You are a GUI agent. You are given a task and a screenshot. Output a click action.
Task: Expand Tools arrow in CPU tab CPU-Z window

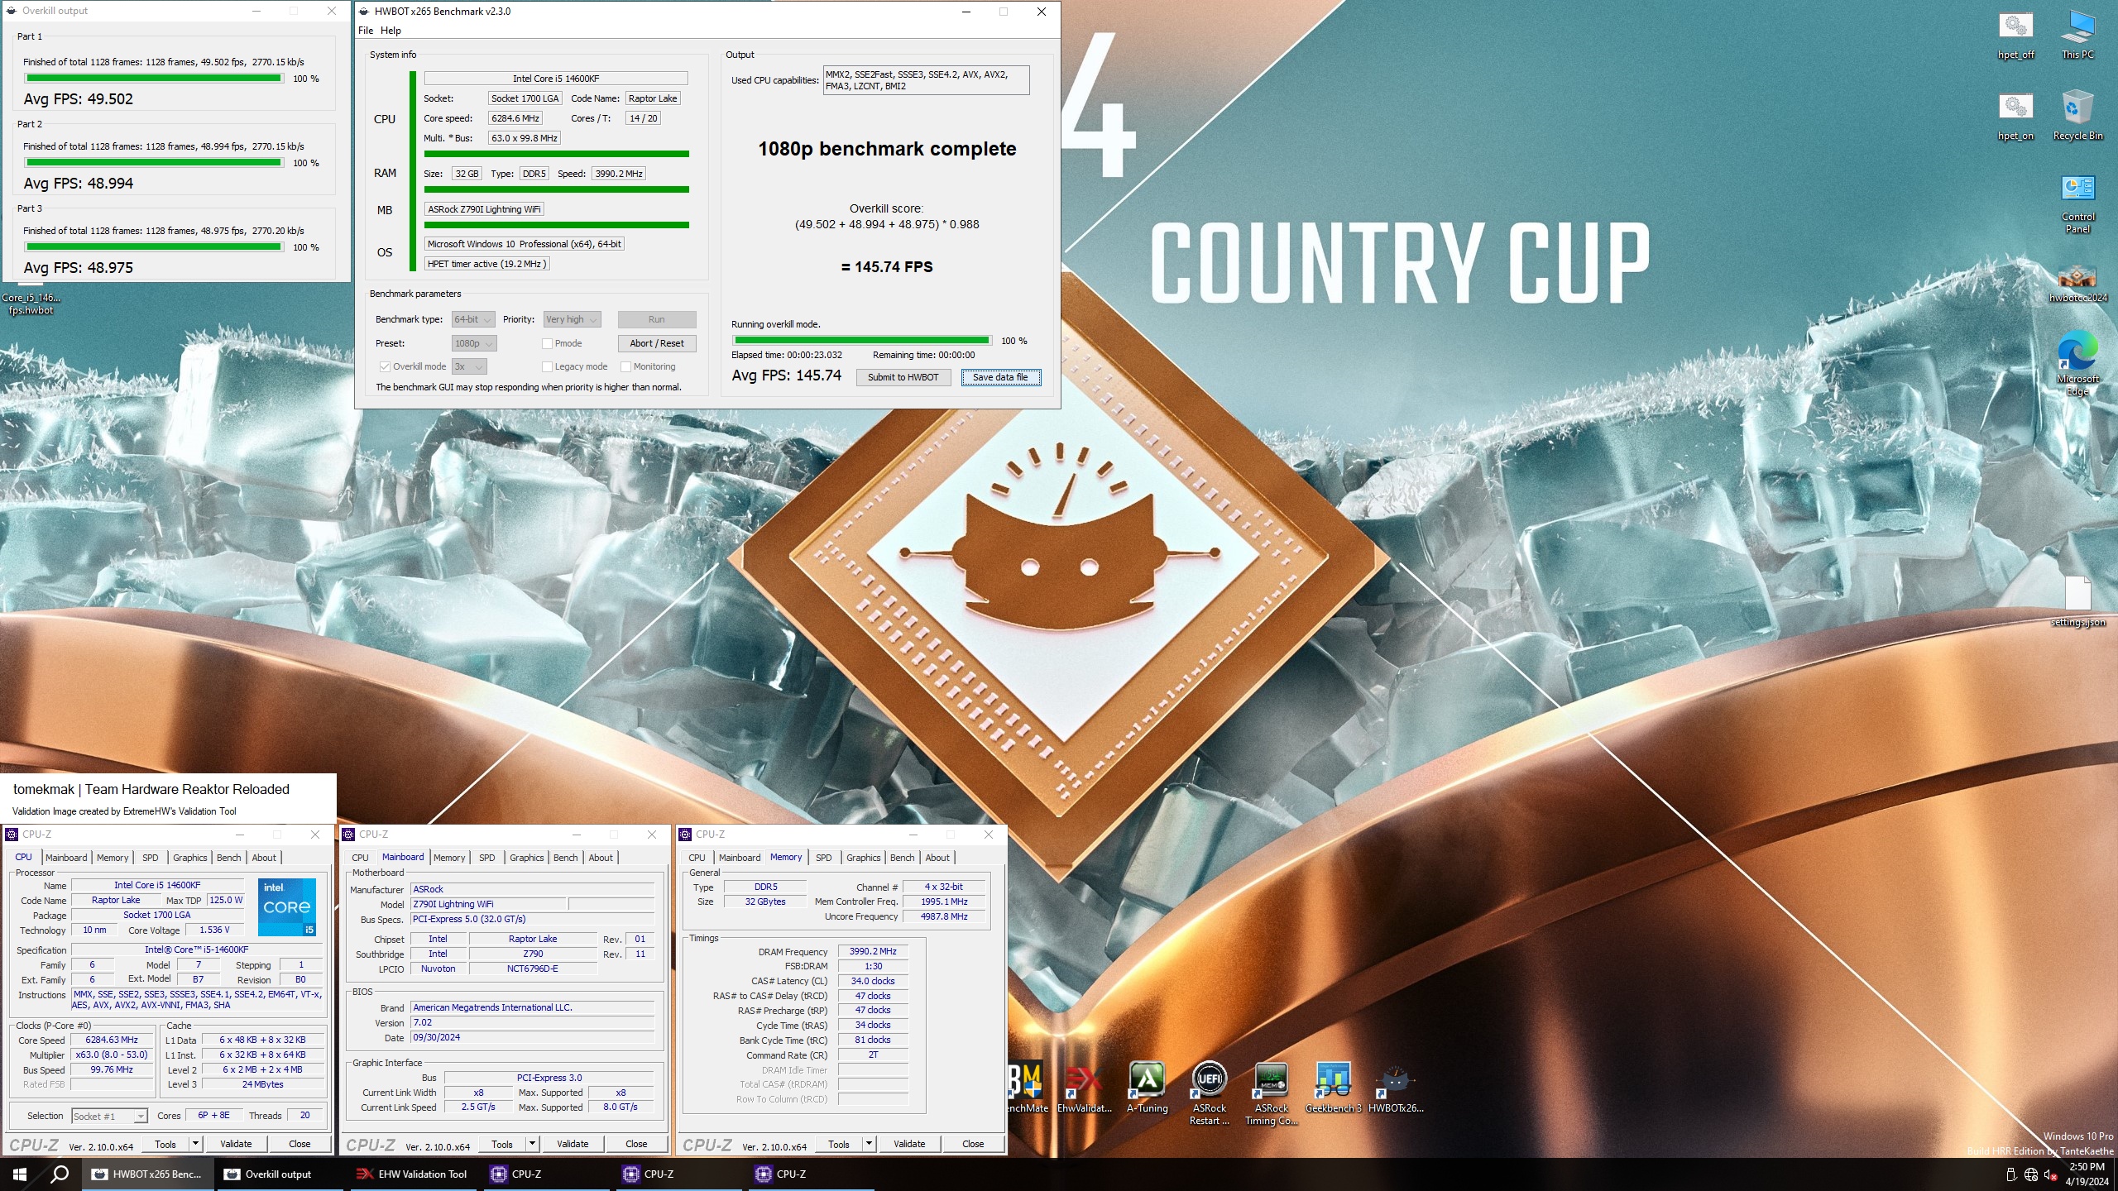coord(195,1144)
